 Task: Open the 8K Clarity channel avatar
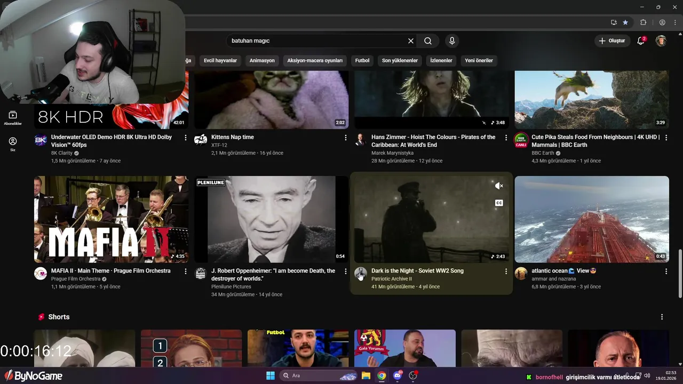click(41, 140)
